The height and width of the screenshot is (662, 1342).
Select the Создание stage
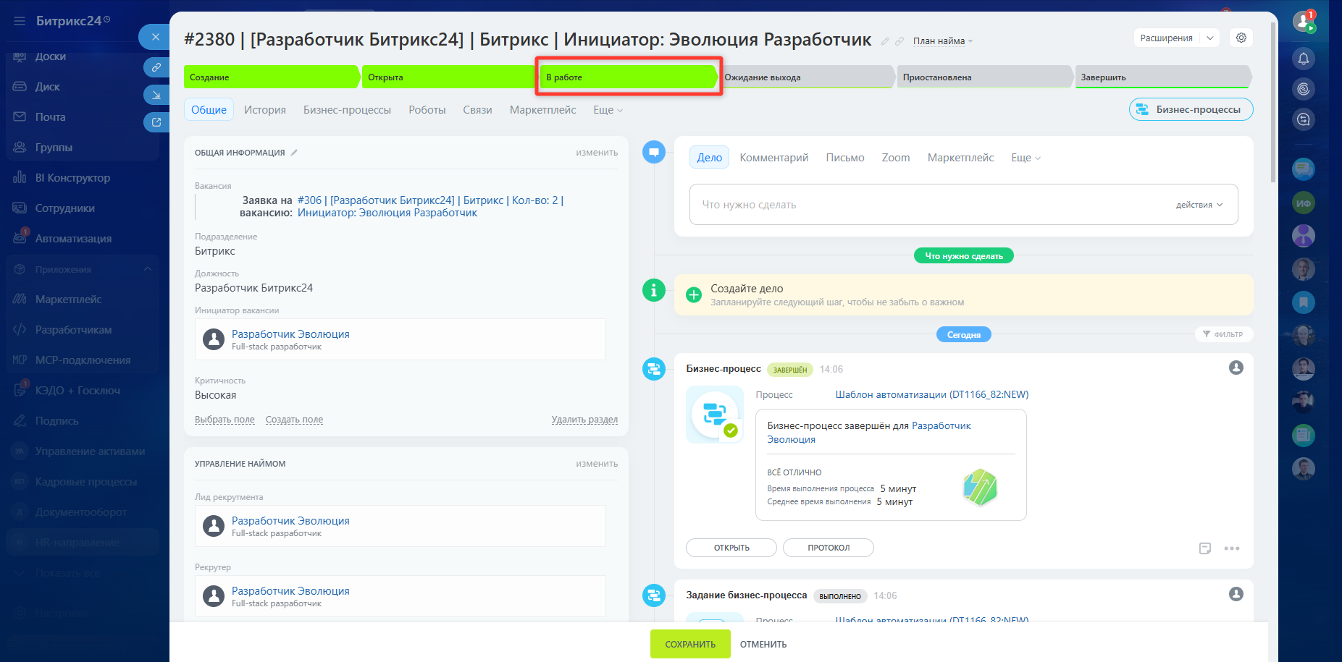coord(272,77)
